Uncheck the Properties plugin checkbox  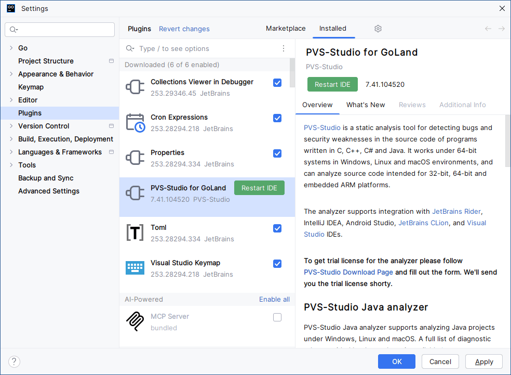point(277,153)
